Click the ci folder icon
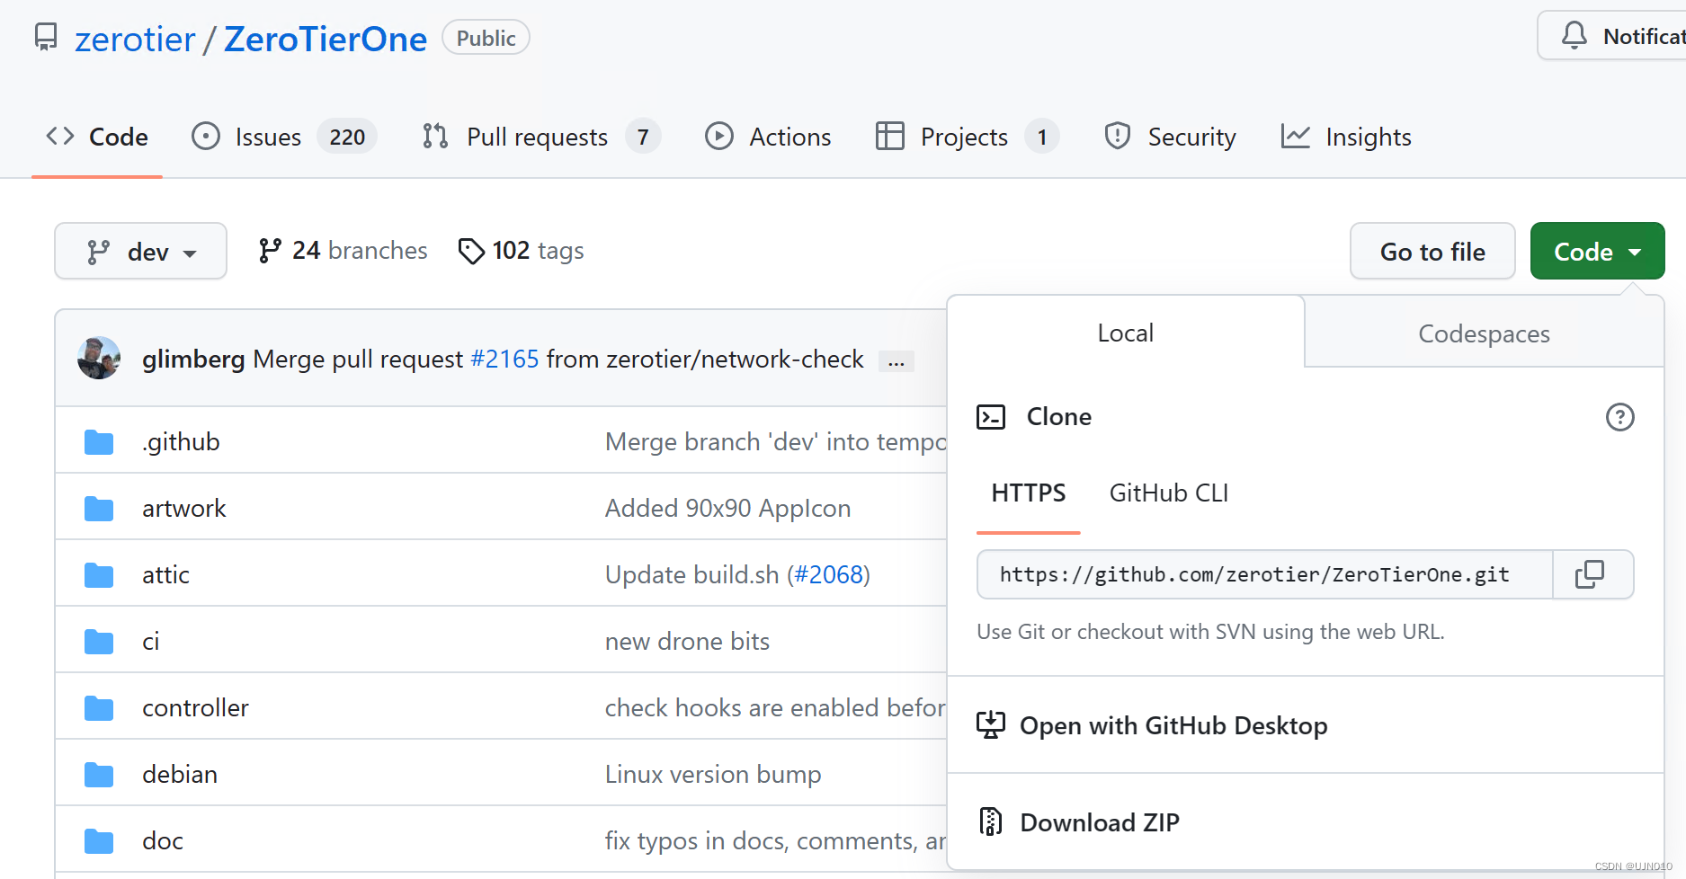Image resolution: width=1686 pixels, height=879 pixels. pos(99,642)
